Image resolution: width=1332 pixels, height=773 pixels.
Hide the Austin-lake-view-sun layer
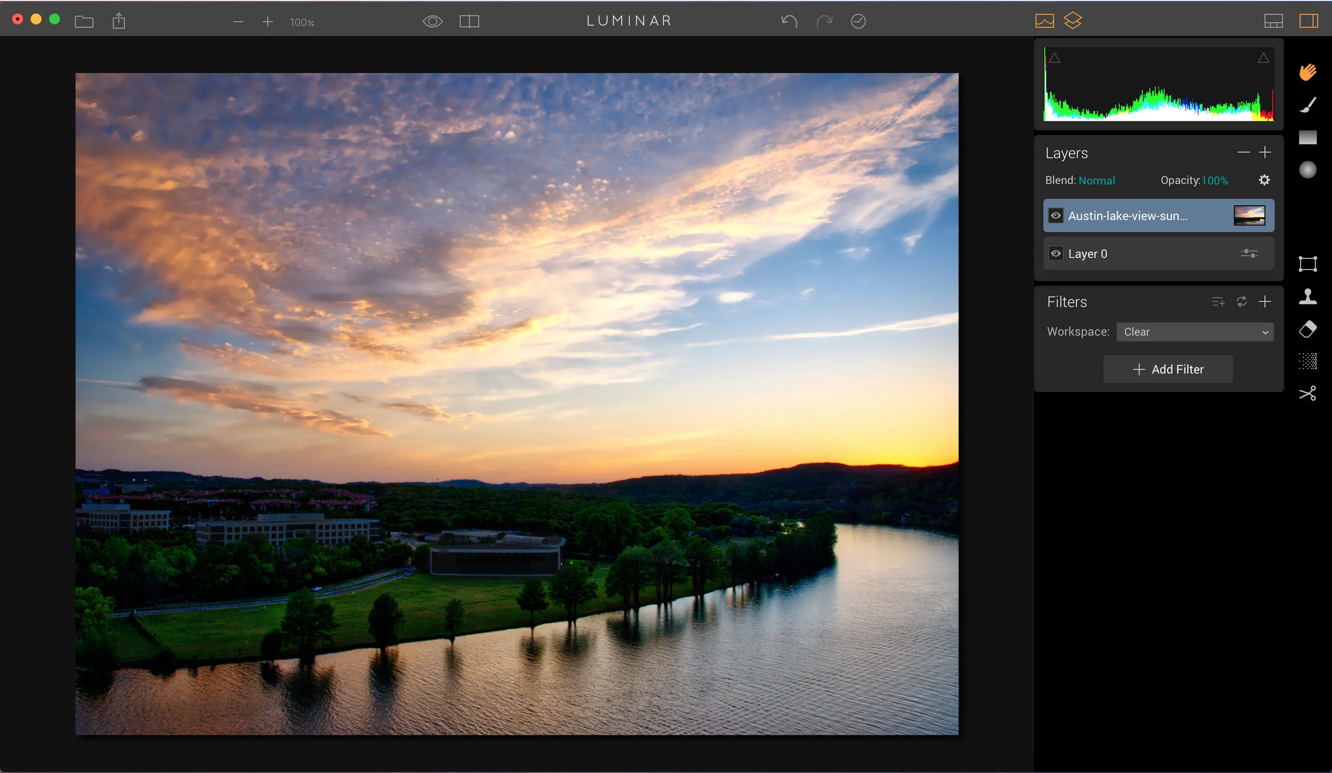pos(1055,216)
